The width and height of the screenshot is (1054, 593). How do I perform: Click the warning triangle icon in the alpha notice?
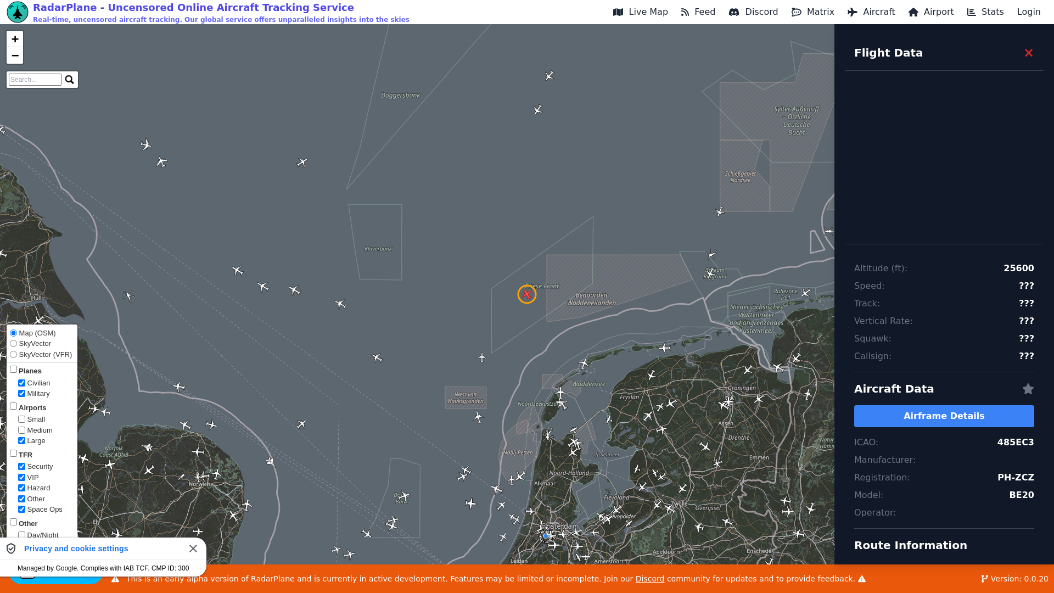click(115, 579)
